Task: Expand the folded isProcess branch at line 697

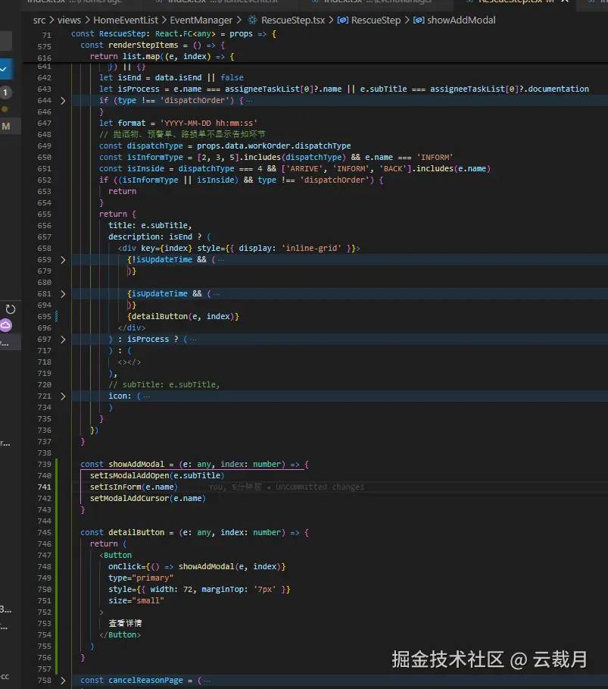Action: 63,339
